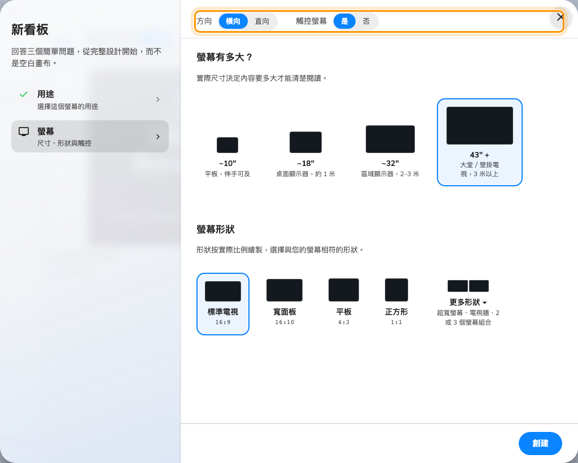
Task: Select 標準電視 16:9 shape
Action: point(222,304)
